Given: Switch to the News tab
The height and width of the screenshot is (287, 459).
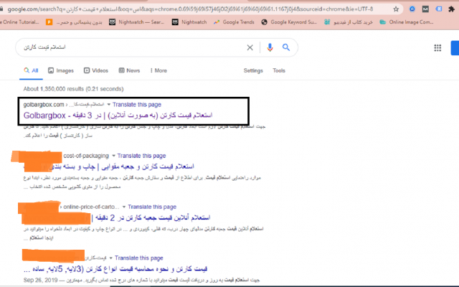Looking at the screenshot, I should pos(129,70).
